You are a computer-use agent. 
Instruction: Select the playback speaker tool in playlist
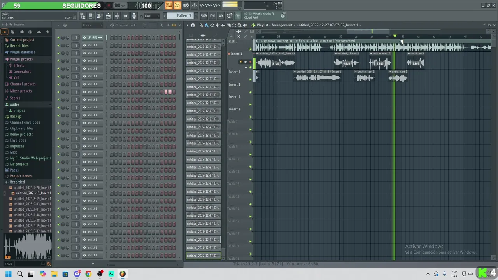(245, 25)
